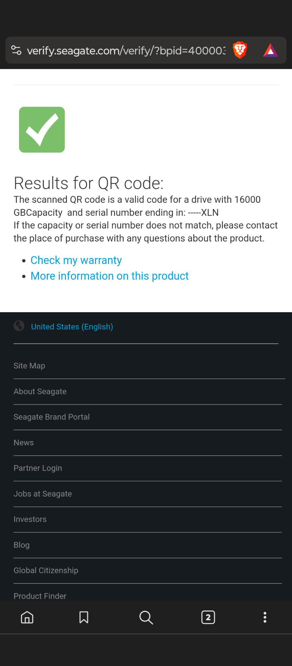Screen dimensions: 292x666
Task: Tap the home icon in bottom bar
Action: (x=27, y=617)
